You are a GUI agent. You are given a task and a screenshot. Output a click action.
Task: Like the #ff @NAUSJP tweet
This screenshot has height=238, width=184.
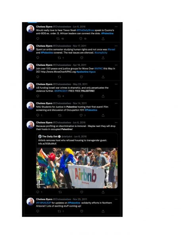tap(82, 211)
